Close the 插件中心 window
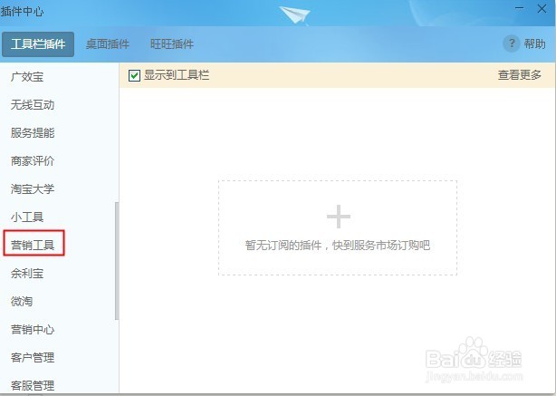 (542, 8)
